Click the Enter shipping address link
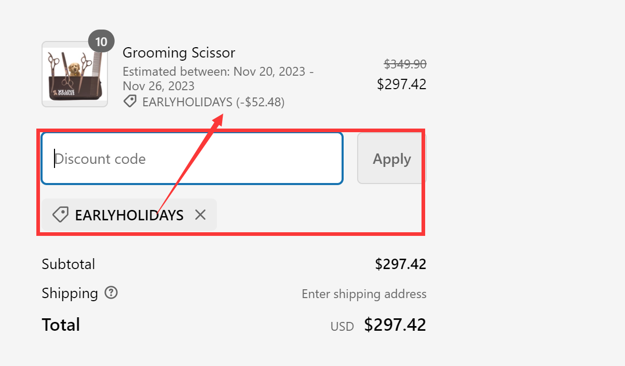This screenshot has height=366, width=625. tap(364, 293)
